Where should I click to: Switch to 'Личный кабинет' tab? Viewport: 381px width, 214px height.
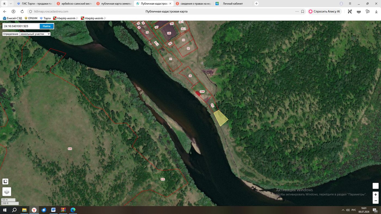[233, 4]
